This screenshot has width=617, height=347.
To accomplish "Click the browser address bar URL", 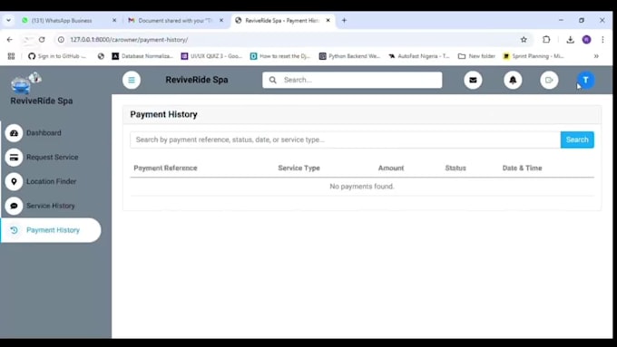I will point(129,40).
